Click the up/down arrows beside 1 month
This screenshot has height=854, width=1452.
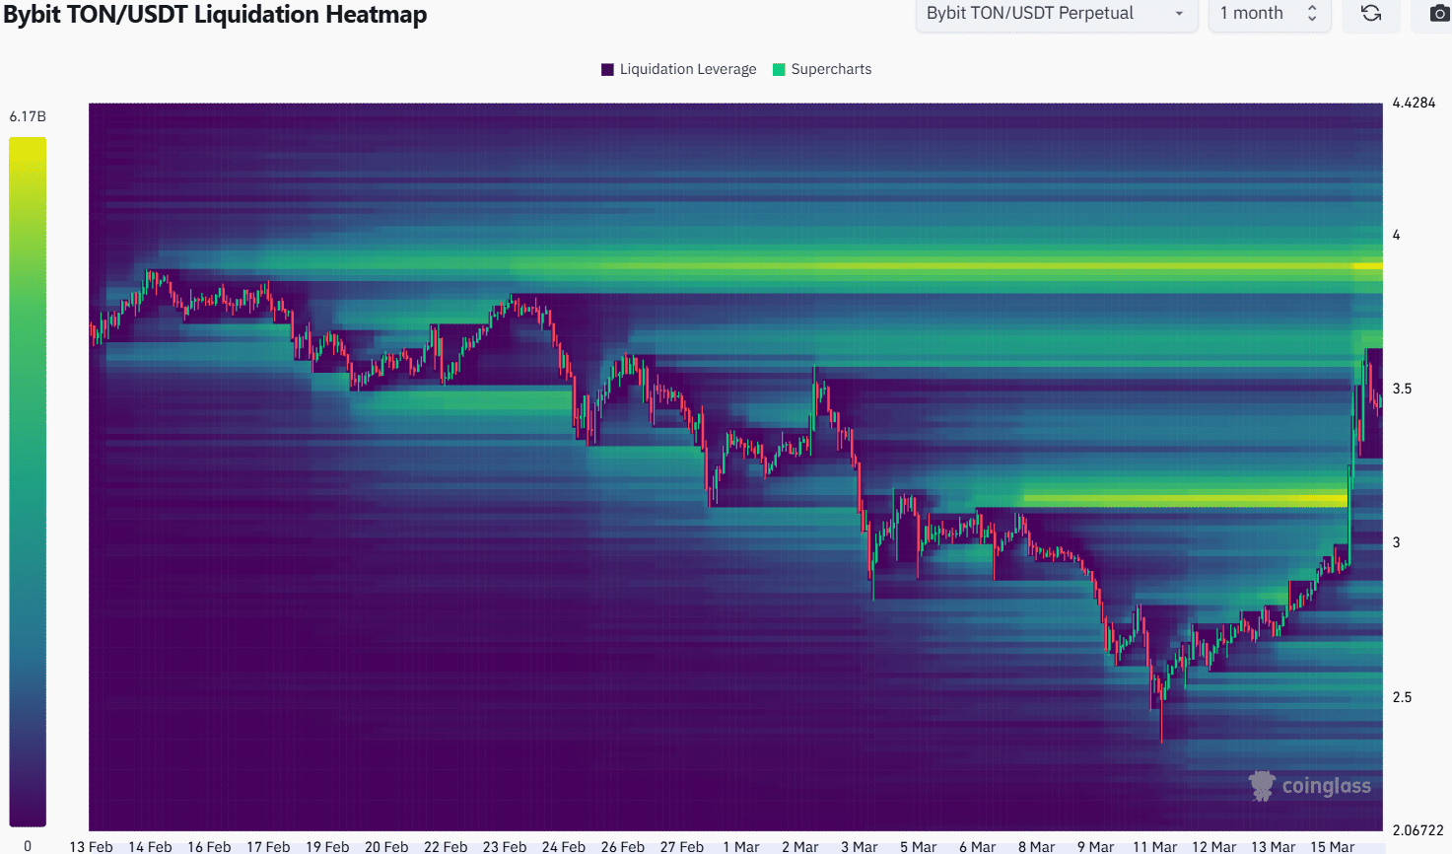(1312, 14)
